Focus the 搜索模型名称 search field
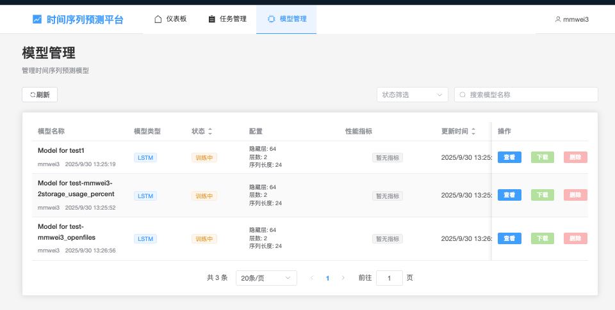Image resolution: width=615 pixels, height=310 pixels. (x=526, y=95)
